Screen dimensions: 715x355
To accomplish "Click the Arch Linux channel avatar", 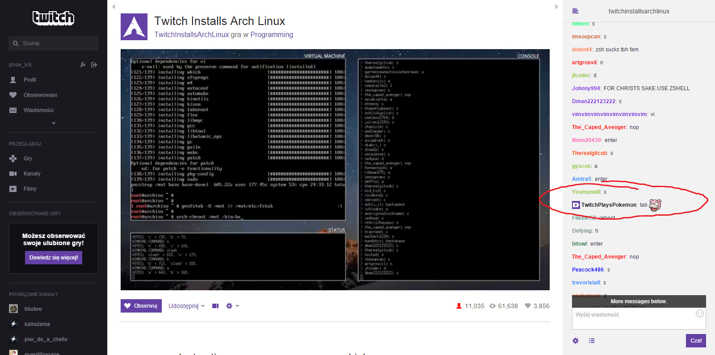I will [x=134, y=27].
